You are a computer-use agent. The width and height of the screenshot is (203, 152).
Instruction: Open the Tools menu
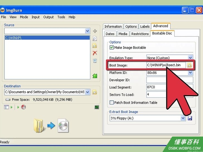61,17
